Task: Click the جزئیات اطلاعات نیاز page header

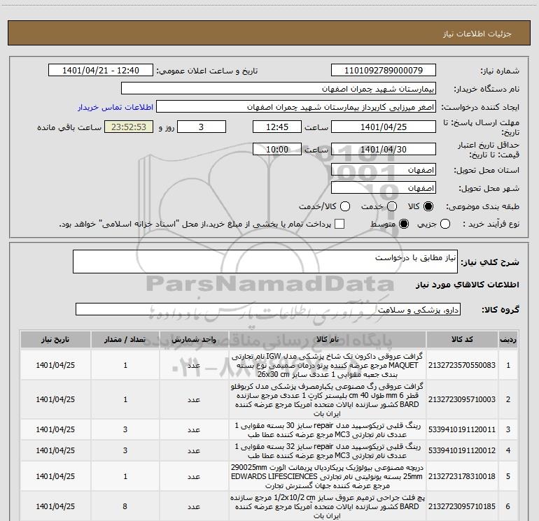Action: point(477,34)
